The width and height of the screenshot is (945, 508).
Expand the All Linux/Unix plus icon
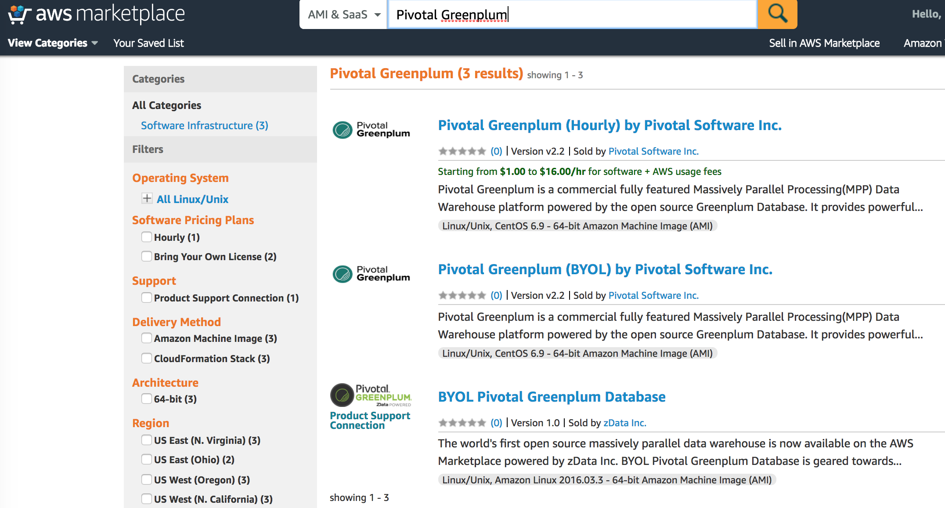tap(147, 199)
